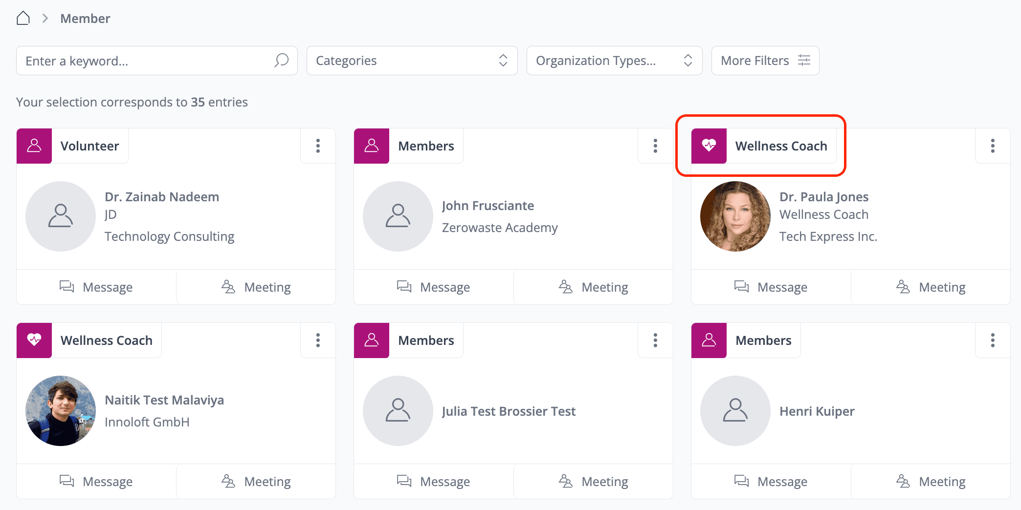Message Dr. Zainab Nadeem
This screenshot has width=1021, height=510.
[96, 287]
